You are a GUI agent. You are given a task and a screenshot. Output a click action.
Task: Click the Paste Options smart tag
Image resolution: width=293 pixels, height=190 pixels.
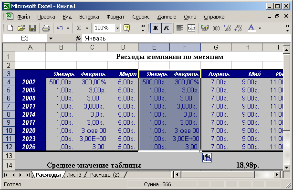point(207,158)
